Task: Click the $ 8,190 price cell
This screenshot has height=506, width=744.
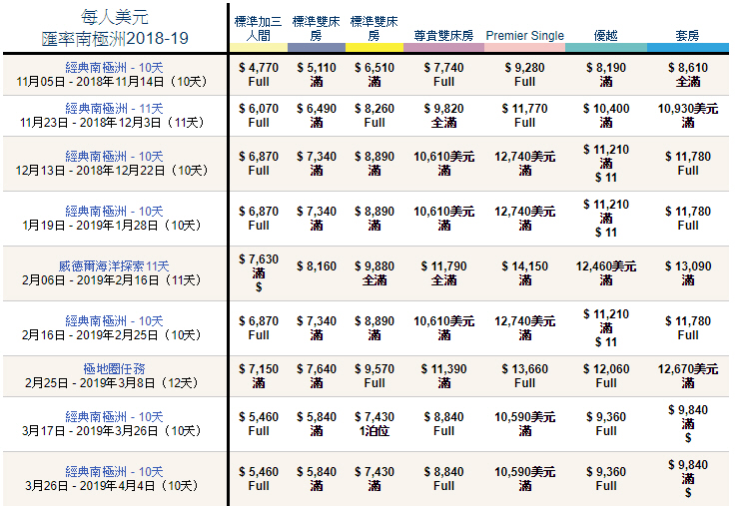Action: click(606, 68)
